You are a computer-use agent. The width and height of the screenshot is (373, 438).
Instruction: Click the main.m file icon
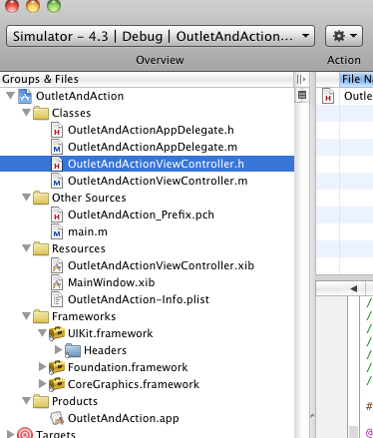tap(57, 231)
